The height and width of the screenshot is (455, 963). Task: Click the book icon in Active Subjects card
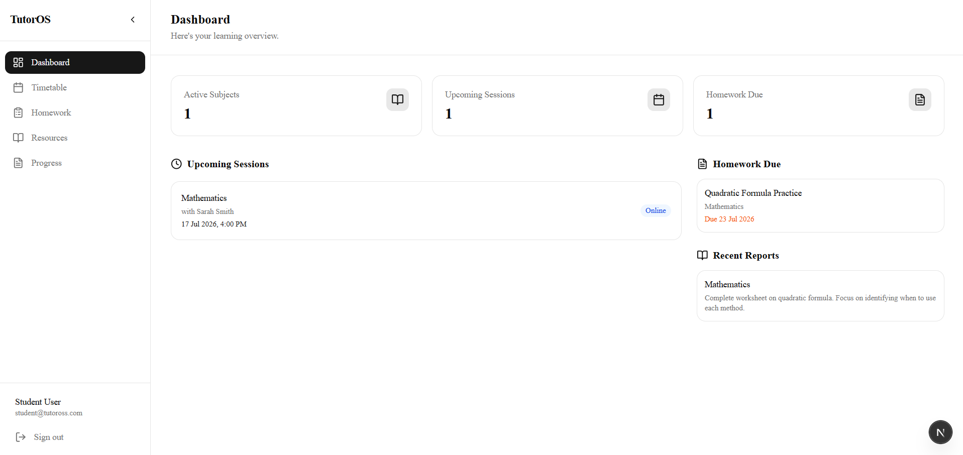[x=397, y=99]
